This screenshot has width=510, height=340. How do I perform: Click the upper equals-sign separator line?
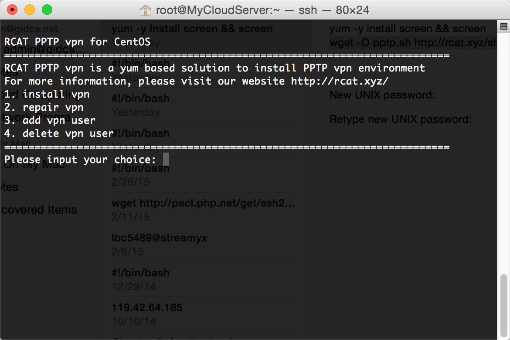tap(227, 55)
